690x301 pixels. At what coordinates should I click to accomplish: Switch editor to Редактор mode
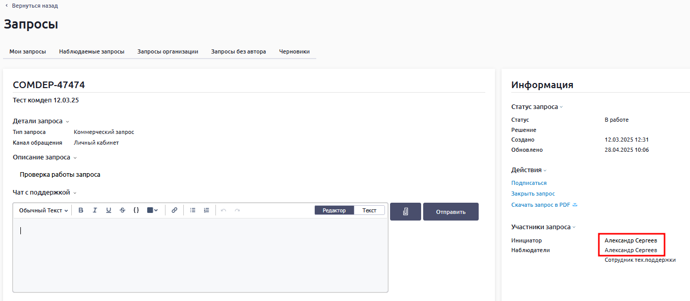coord(334,210)
